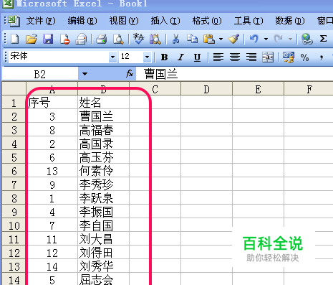This screenshot has width=333, height=285.
Task: Click the Research icon with binoculars
Action: coord(155,39)
